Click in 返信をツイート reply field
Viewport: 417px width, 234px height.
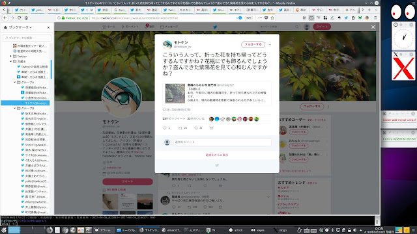pyautogui.click(x=222, y=142)
